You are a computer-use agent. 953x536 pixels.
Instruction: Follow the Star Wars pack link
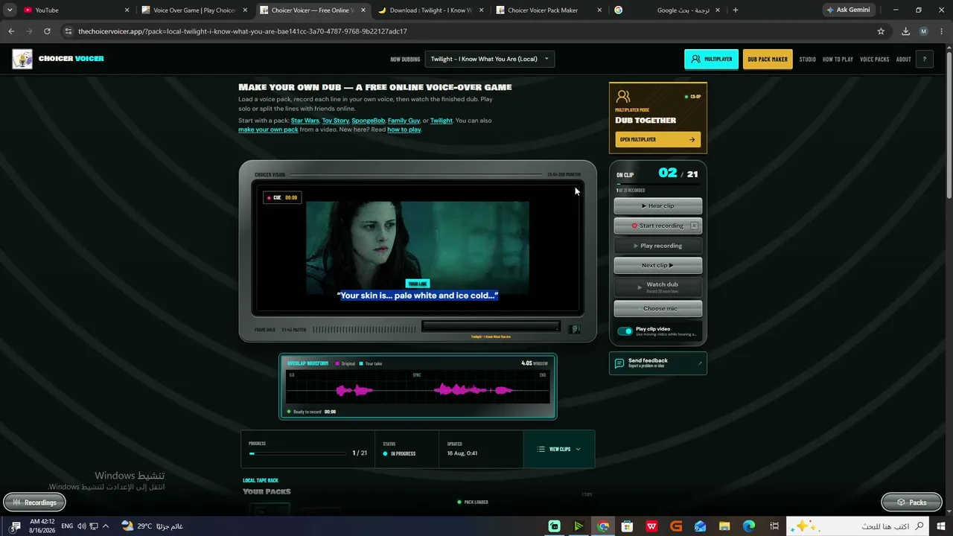click(305, 121)
